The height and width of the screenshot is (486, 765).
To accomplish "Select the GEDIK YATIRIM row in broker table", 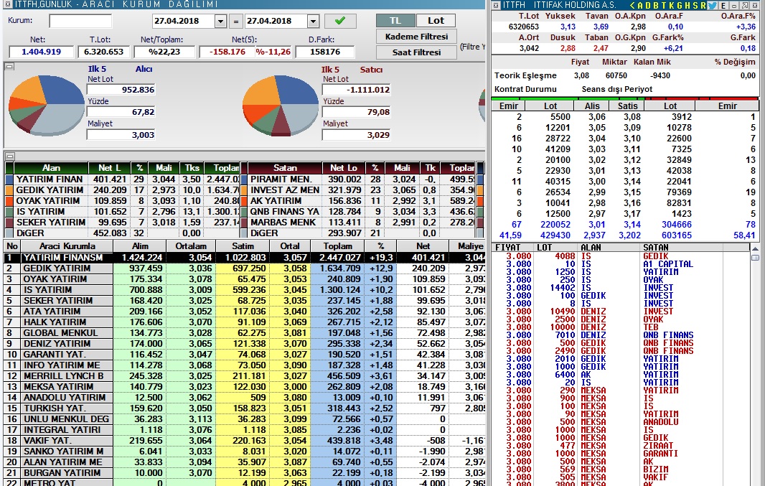I will point(245,268).
